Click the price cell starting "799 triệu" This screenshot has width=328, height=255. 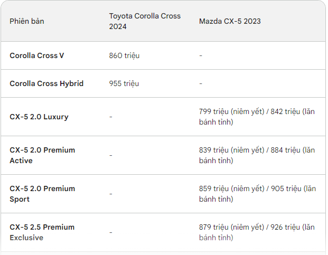tap(257, 117)
